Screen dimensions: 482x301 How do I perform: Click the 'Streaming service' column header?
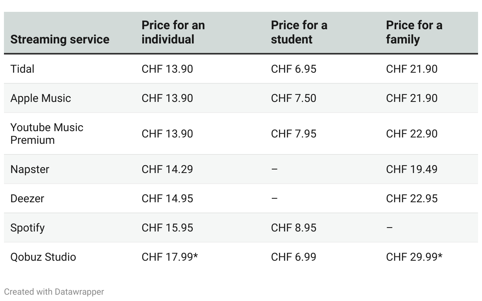[60, 40]
